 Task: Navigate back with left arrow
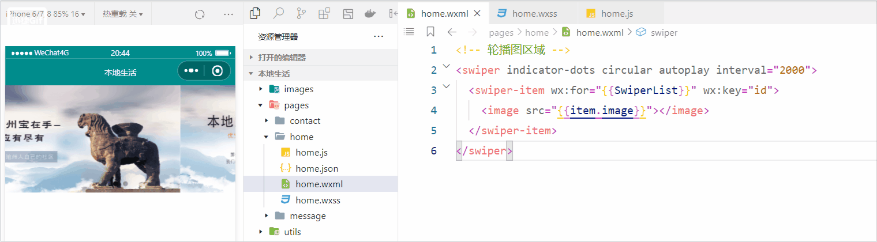[452, 32]
